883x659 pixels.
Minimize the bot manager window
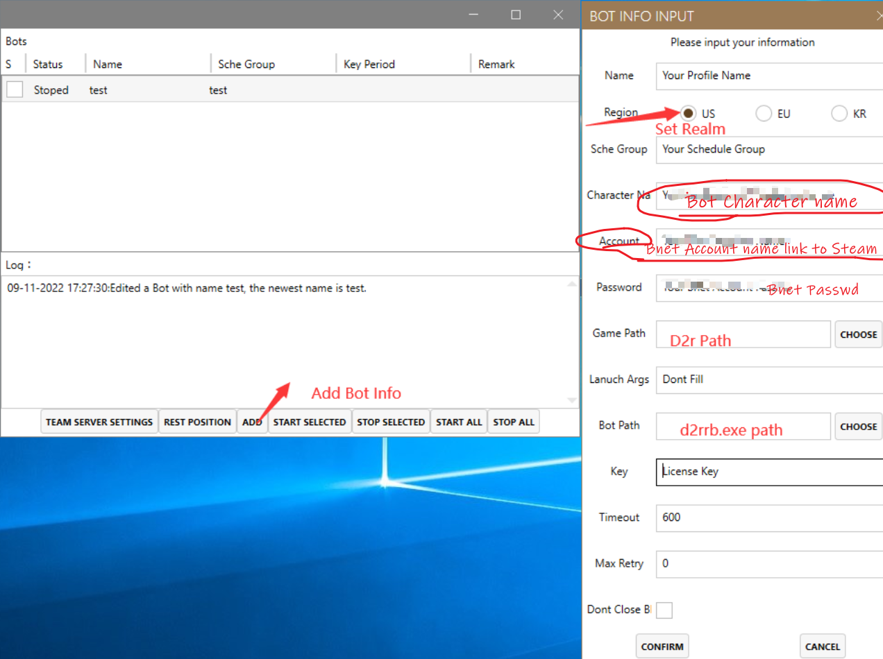pyautogui.click(x=473, y=15)
